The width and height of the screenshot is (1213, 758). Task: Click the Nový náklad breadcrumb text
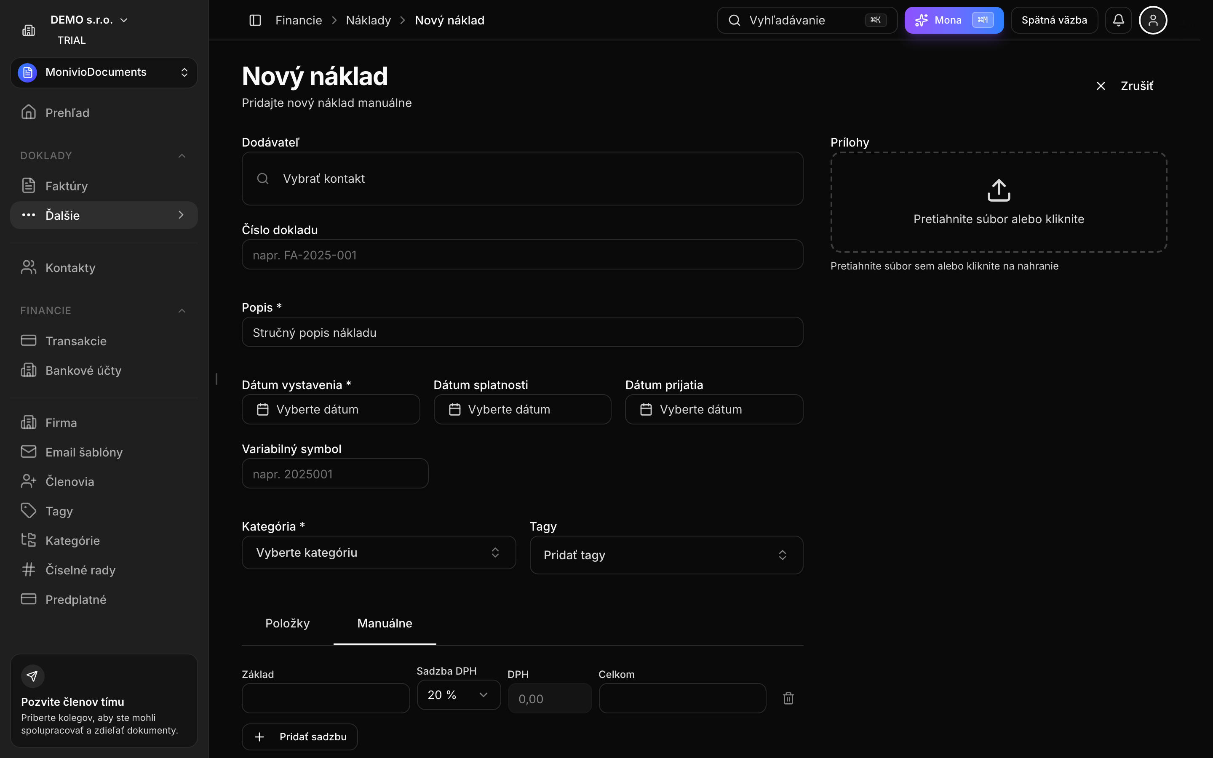[x=450, y=20]
